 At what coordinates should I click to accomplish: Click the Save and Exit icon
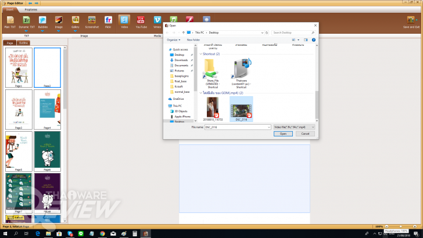(x=411, y=20)
